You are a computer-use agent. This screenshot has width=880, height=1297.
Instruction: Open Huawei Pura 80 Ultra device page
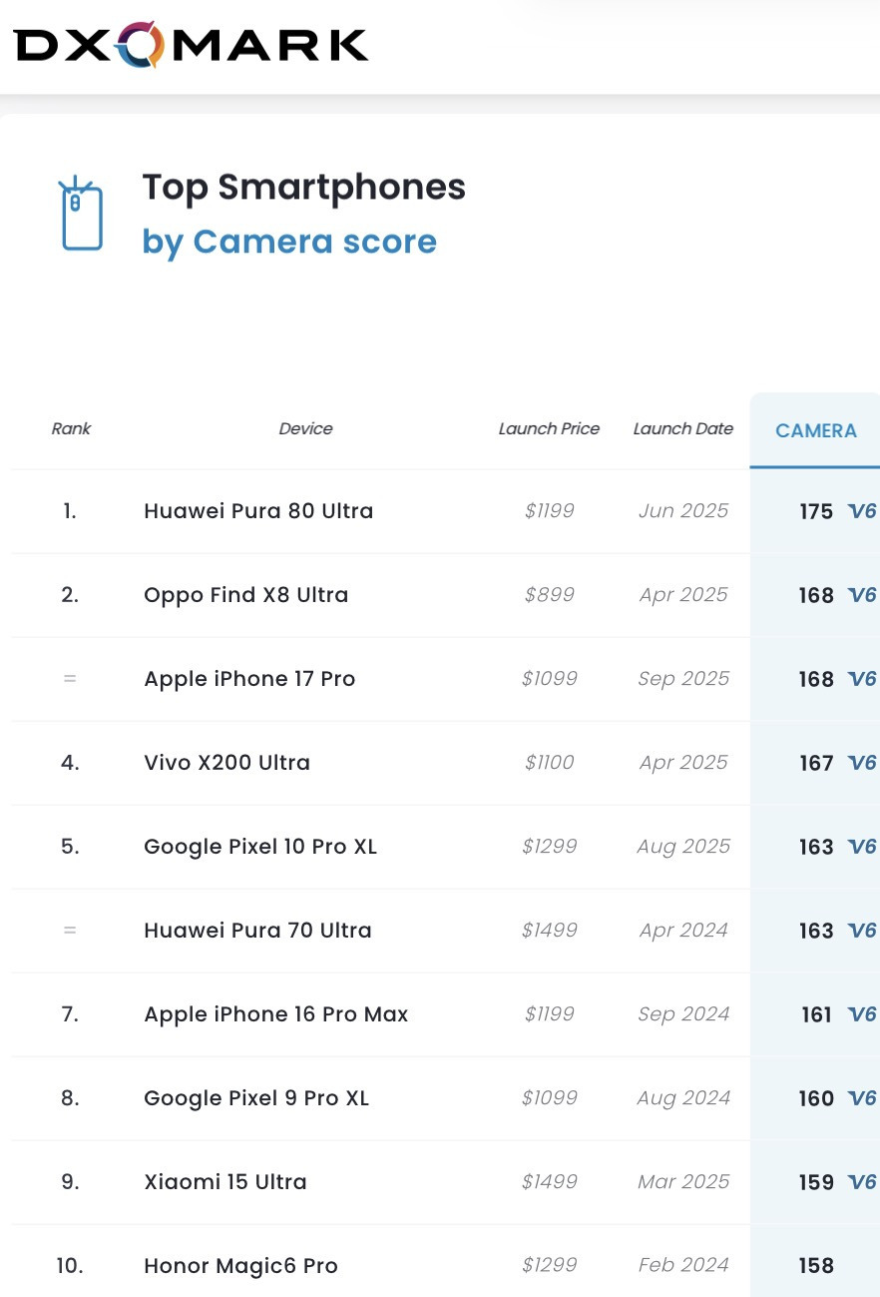(x=258, y=511)
